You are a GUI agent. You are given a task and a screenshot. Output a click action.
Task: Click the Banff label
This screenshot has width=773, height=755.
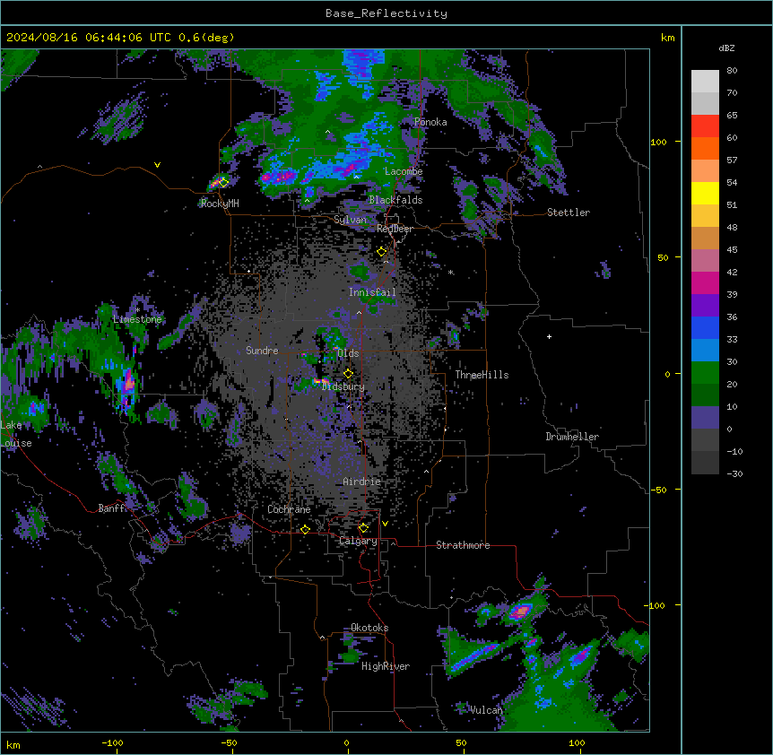coord(111,508)
